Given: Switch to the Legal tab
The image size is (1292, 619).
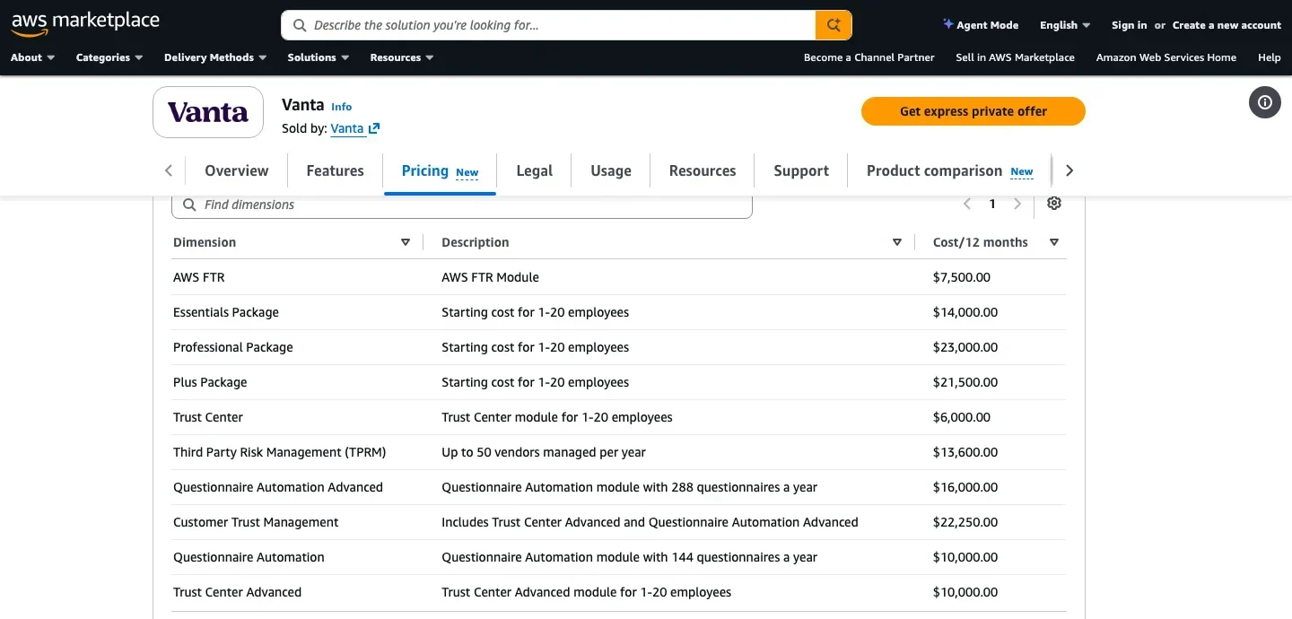Looking at the screenshot, I should [x=534, y=170].
